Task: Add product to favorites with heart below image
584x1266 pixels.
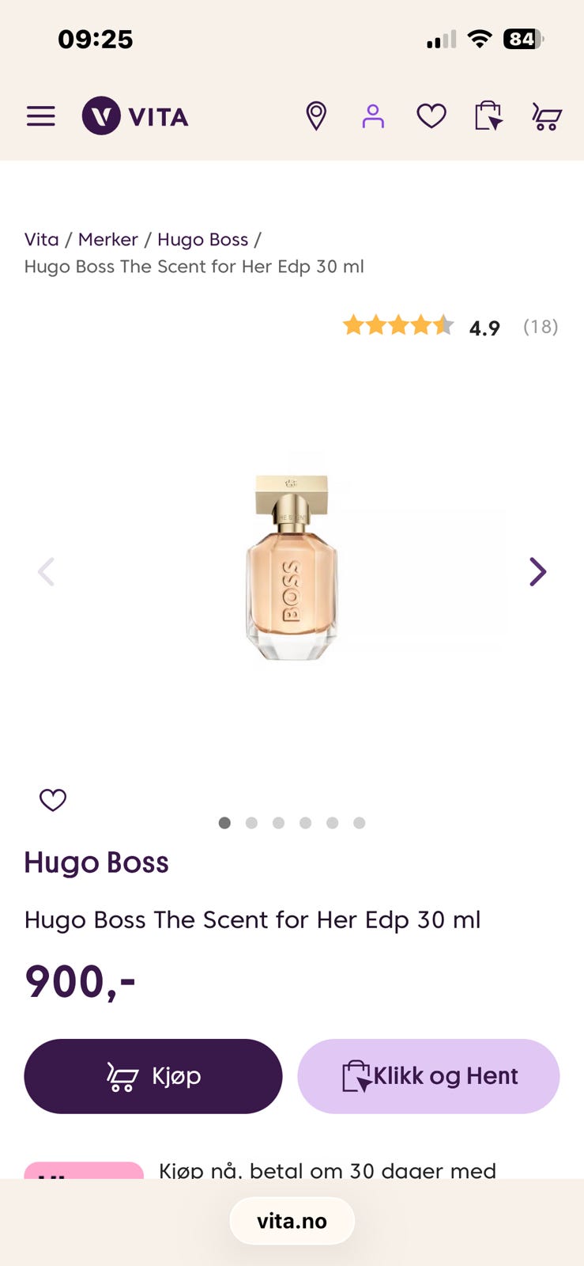Action: (x=53, y=800)
